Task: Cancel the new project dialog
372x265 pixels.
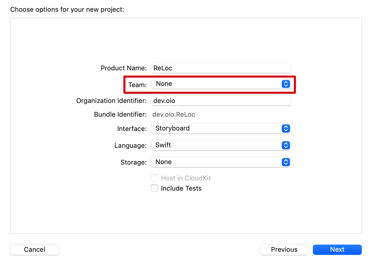Action: pyautogui.click(x=35, y=249)
